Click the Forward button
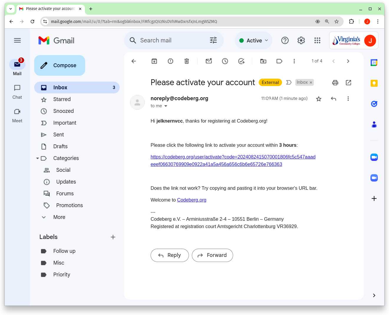 pyautogui.click(x=212, y=255)
